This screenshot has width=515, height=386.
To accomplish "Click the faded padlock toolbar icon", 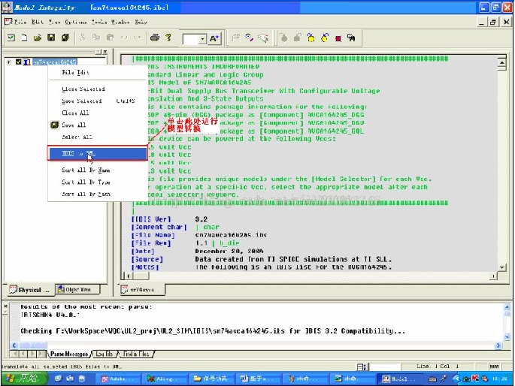I will click(x=298, y=38).
